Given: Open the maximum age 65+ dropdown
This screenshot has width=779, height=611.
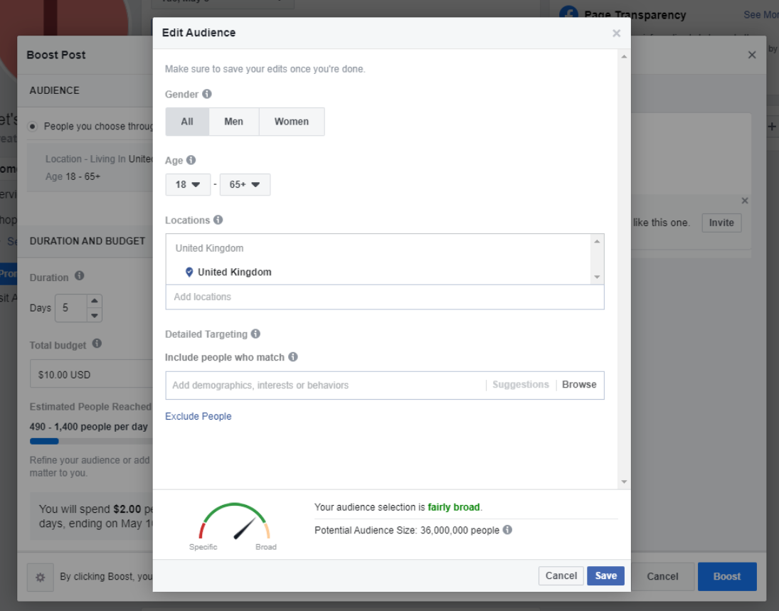Looking at the screenshot, I should pyautogui.click(x=245, y=185).
